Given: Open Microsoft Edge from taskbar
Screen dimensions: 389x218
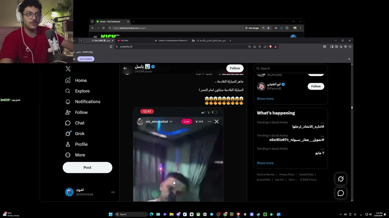Looking at the screenshot, I should click(151, 214).
